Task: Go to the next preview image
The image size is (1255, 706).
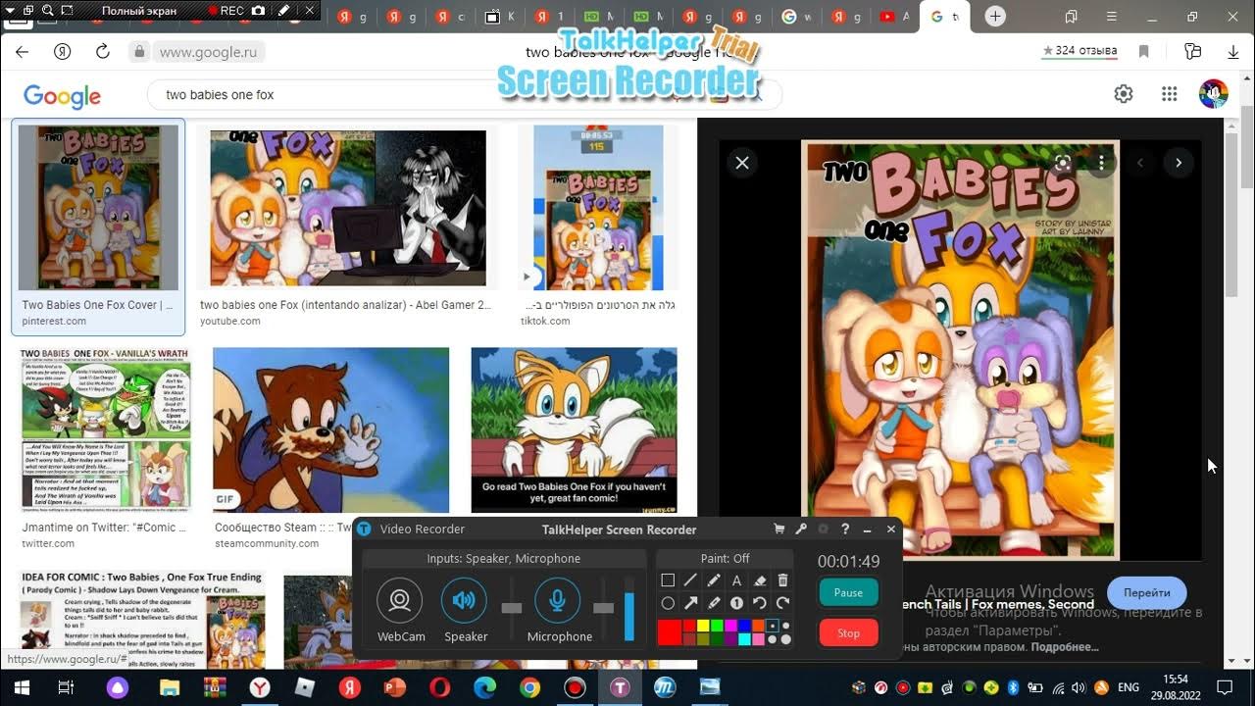Action: click(1179, 163)
